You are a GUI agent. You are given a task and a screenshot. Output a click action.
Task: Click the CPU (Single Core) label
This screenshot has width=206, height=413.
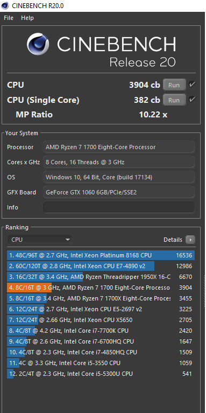[x=43, y=100]
